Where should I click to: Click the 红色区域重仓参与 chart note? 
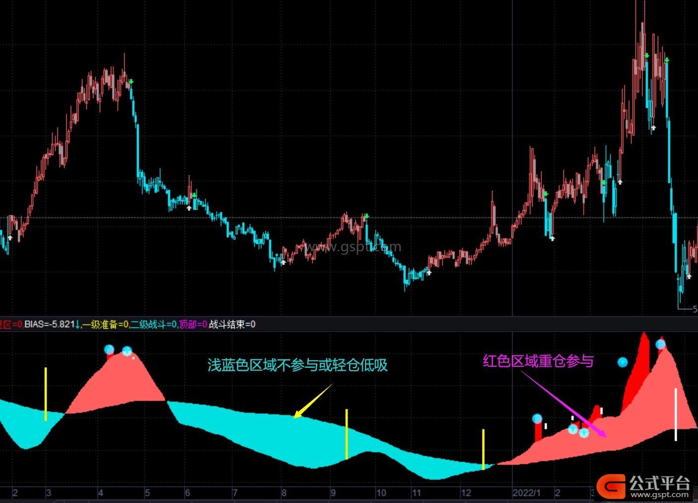click(x=538, y=361)
